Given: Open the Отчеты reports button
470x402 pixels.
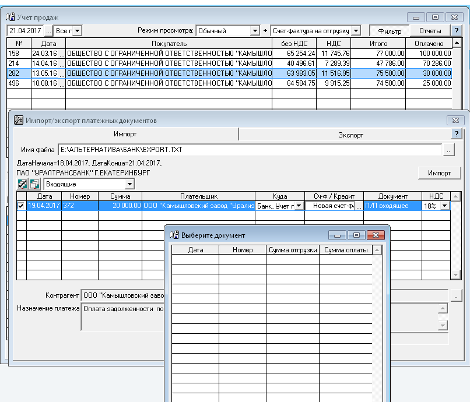Looking at the screenshot, I should (430, 30).
